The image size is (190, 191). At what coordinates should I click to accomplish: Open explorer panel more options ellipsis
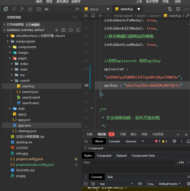click(x=75, y=17)
